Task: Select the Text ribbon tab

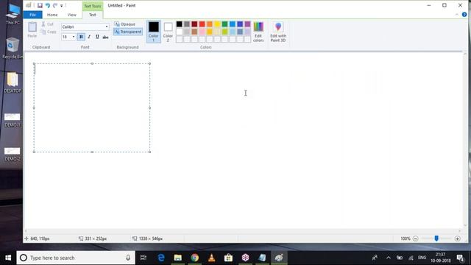Action: tap(92, 15)
